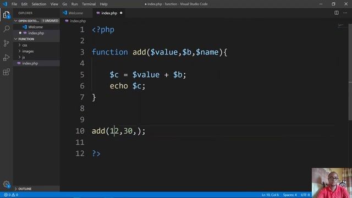Click the EXPLORER panel title
The height and width of the screenshot is (198, 352).
point(25,13)
